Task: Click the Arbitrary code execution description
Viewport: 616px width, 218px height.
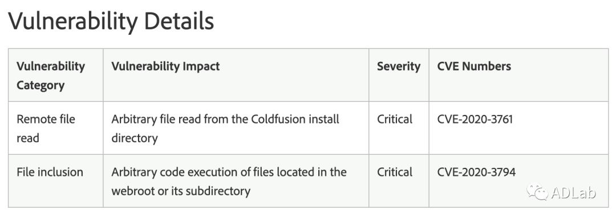Action: (229, 182)
